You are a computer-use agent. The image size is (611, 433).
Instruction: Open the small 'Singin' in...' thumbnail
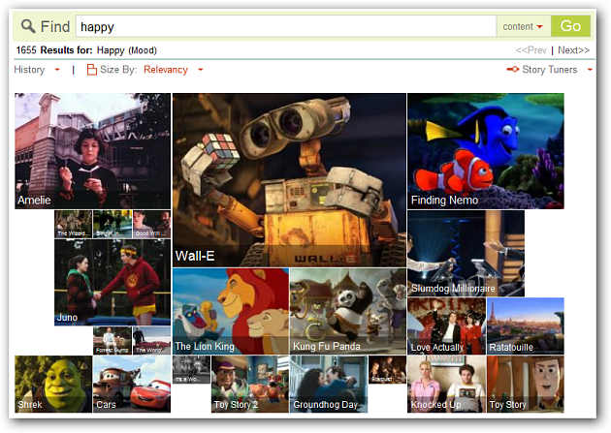pyautogui.click(x=113, y=224)
